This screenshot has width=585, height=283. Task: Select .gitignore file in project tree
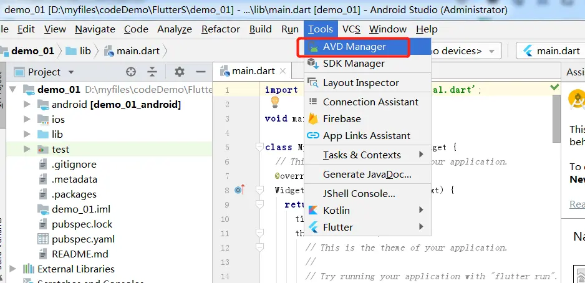coord(67,165)
